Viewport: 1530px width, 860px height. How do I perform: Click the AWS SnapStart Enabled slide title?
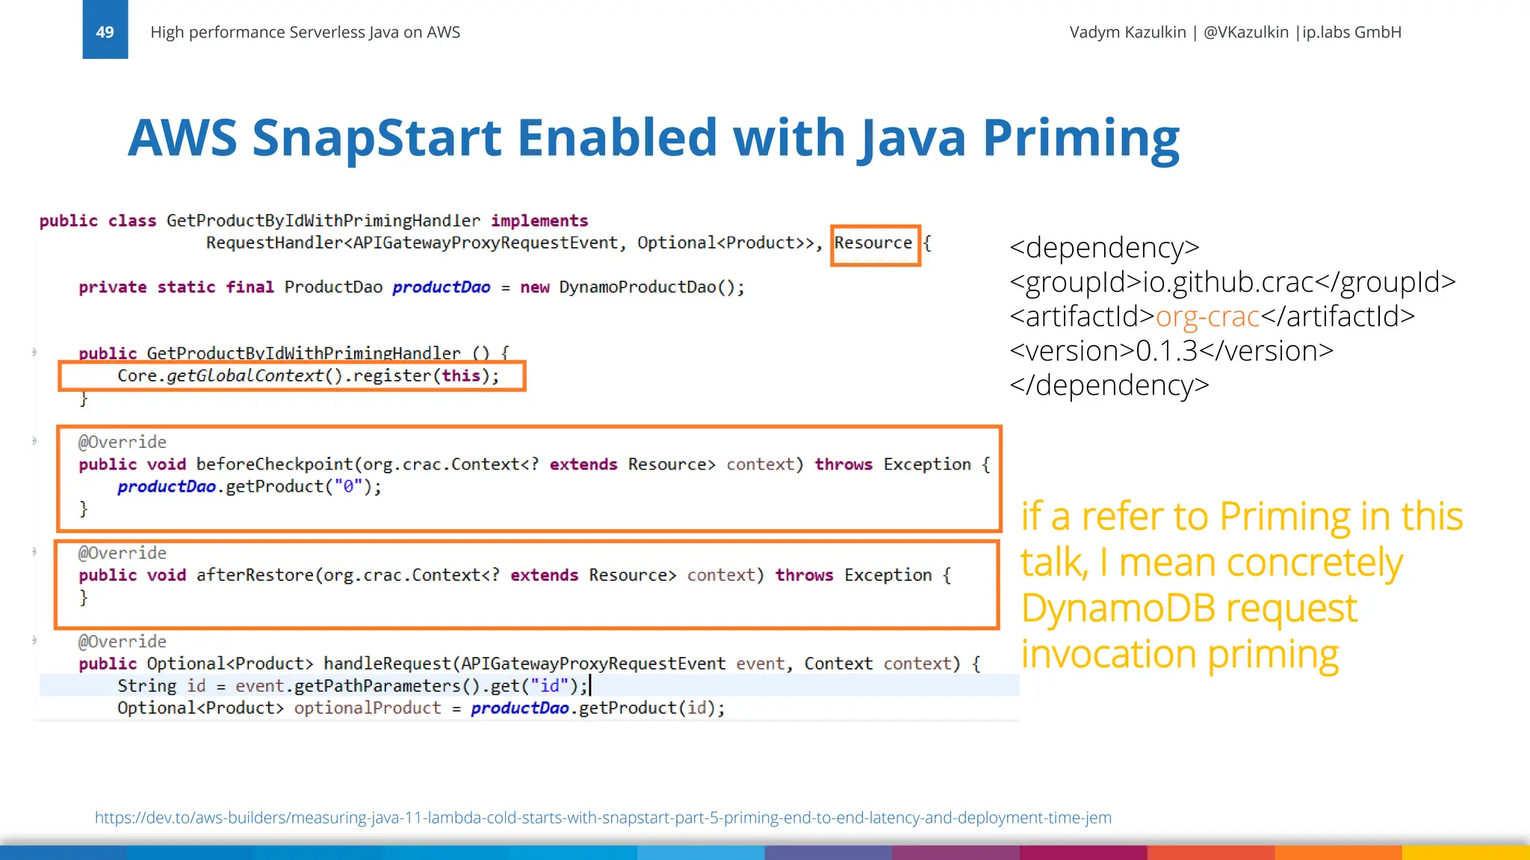click(x=653, y=137)
